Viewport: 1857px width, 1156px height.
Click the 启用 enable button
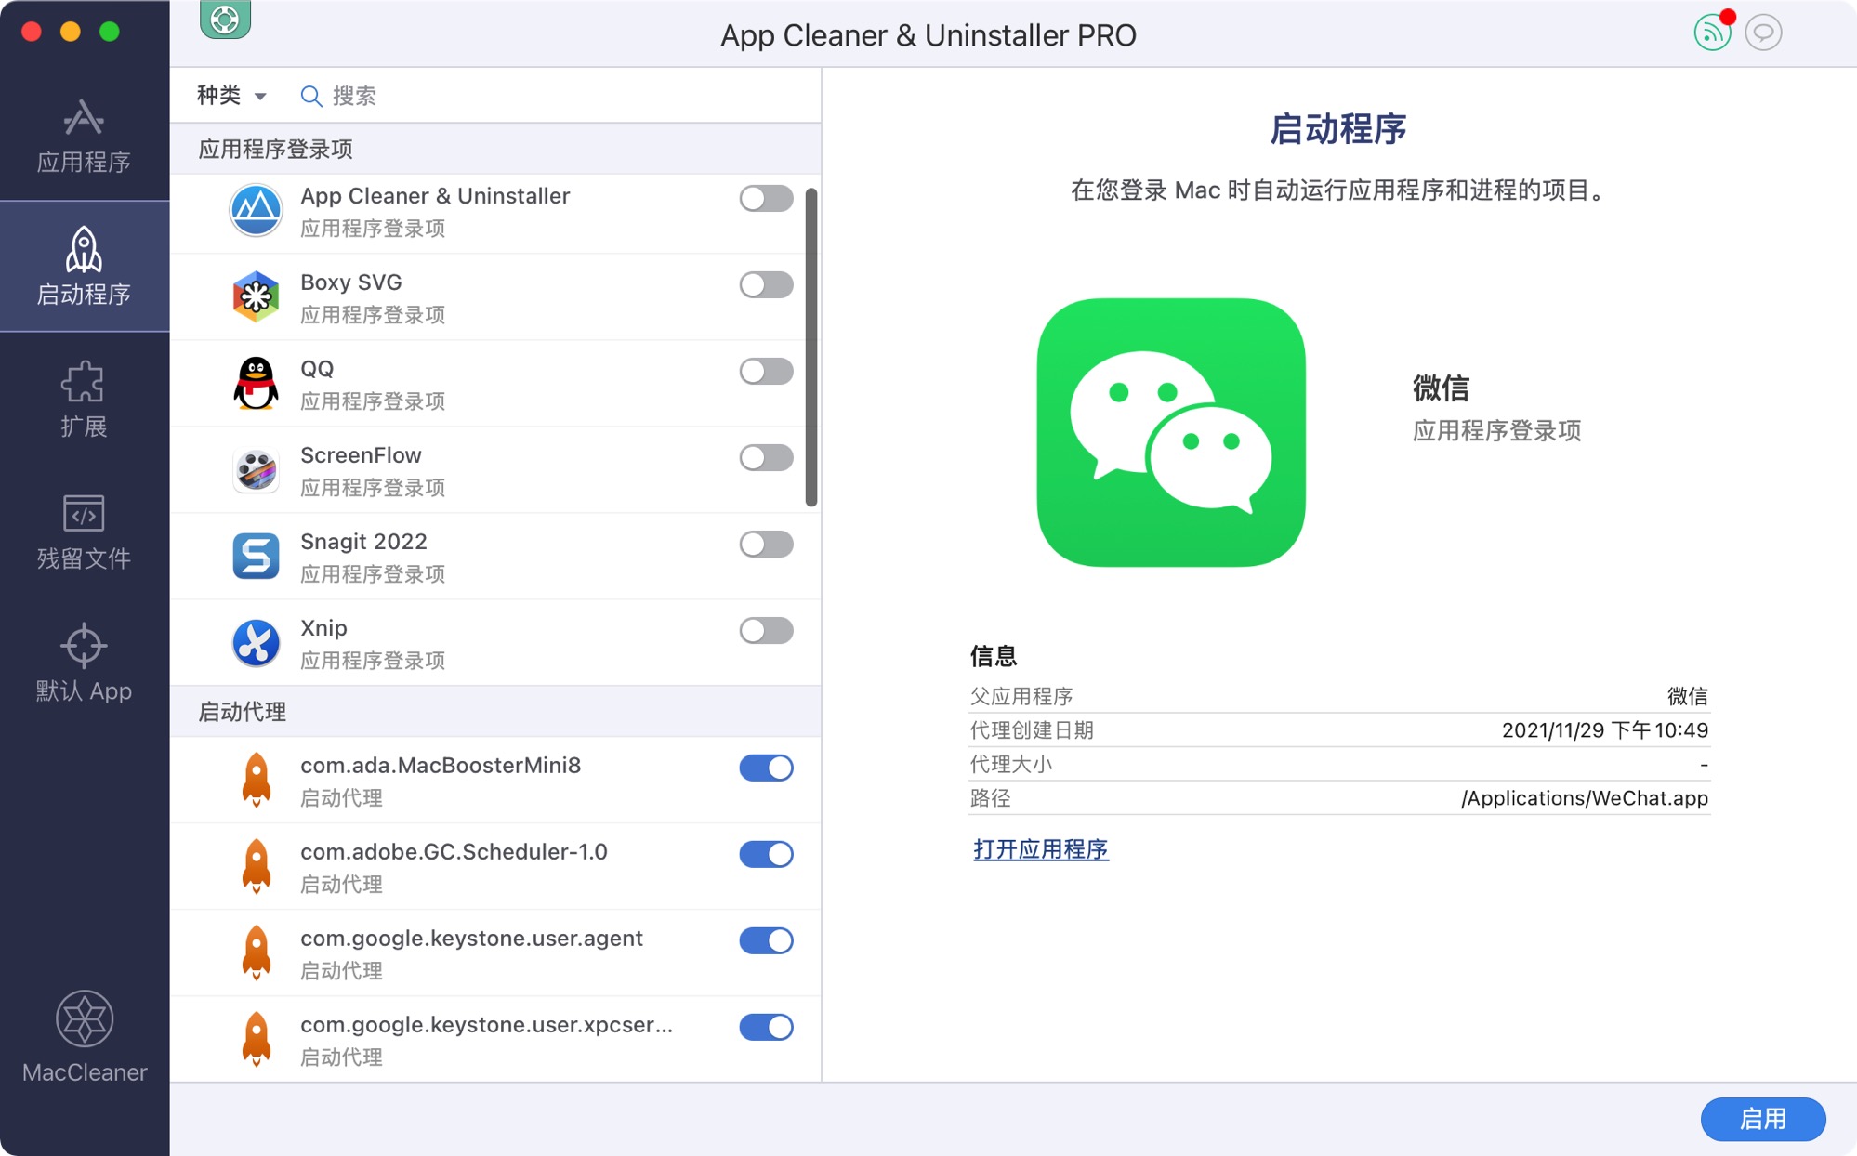[1762, 1119]
